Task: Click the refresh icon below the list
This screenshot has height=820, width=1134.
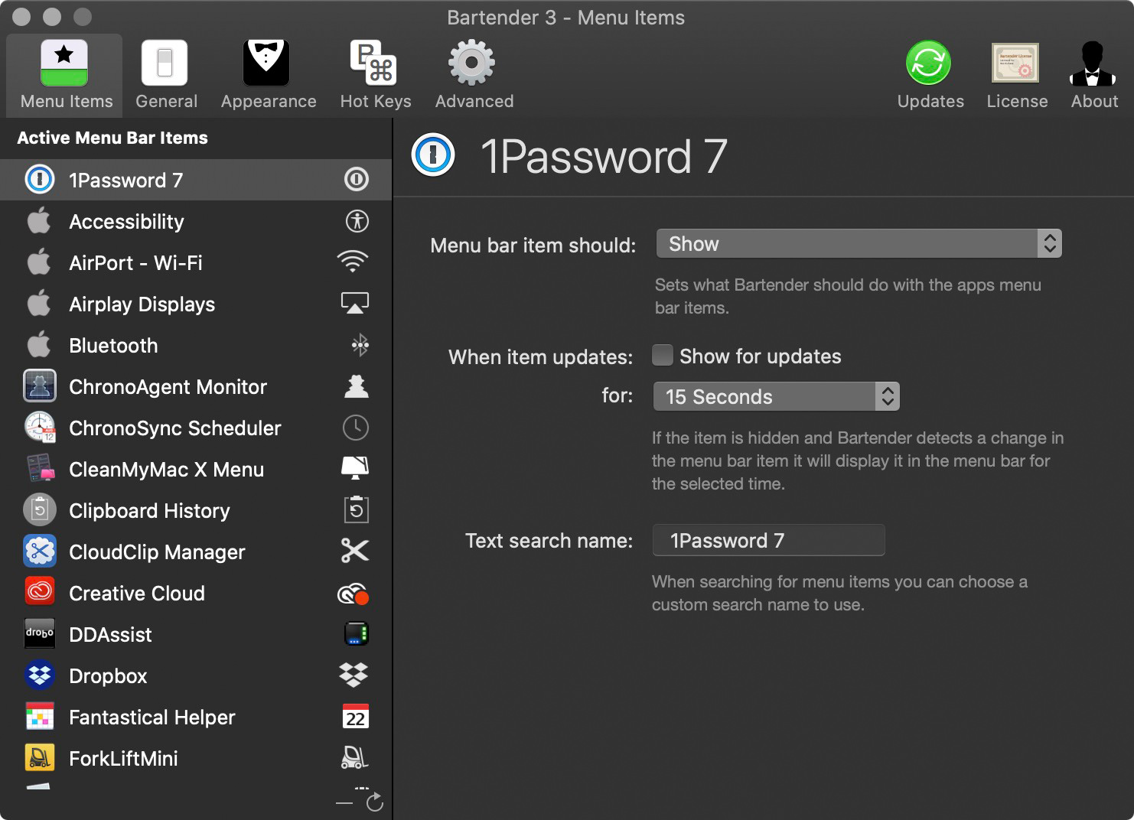Action: click(x=374, y=802)
